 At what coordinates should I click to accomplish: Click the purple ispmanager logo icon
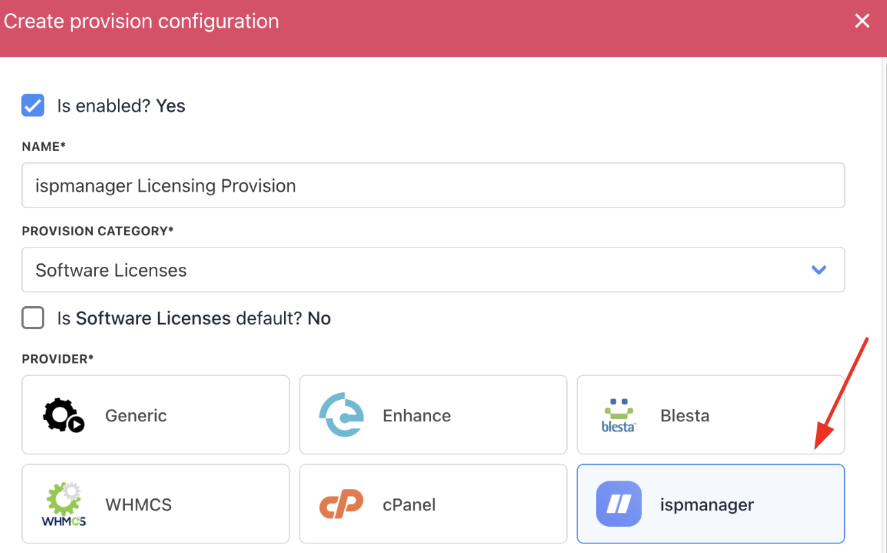[619, 504]
